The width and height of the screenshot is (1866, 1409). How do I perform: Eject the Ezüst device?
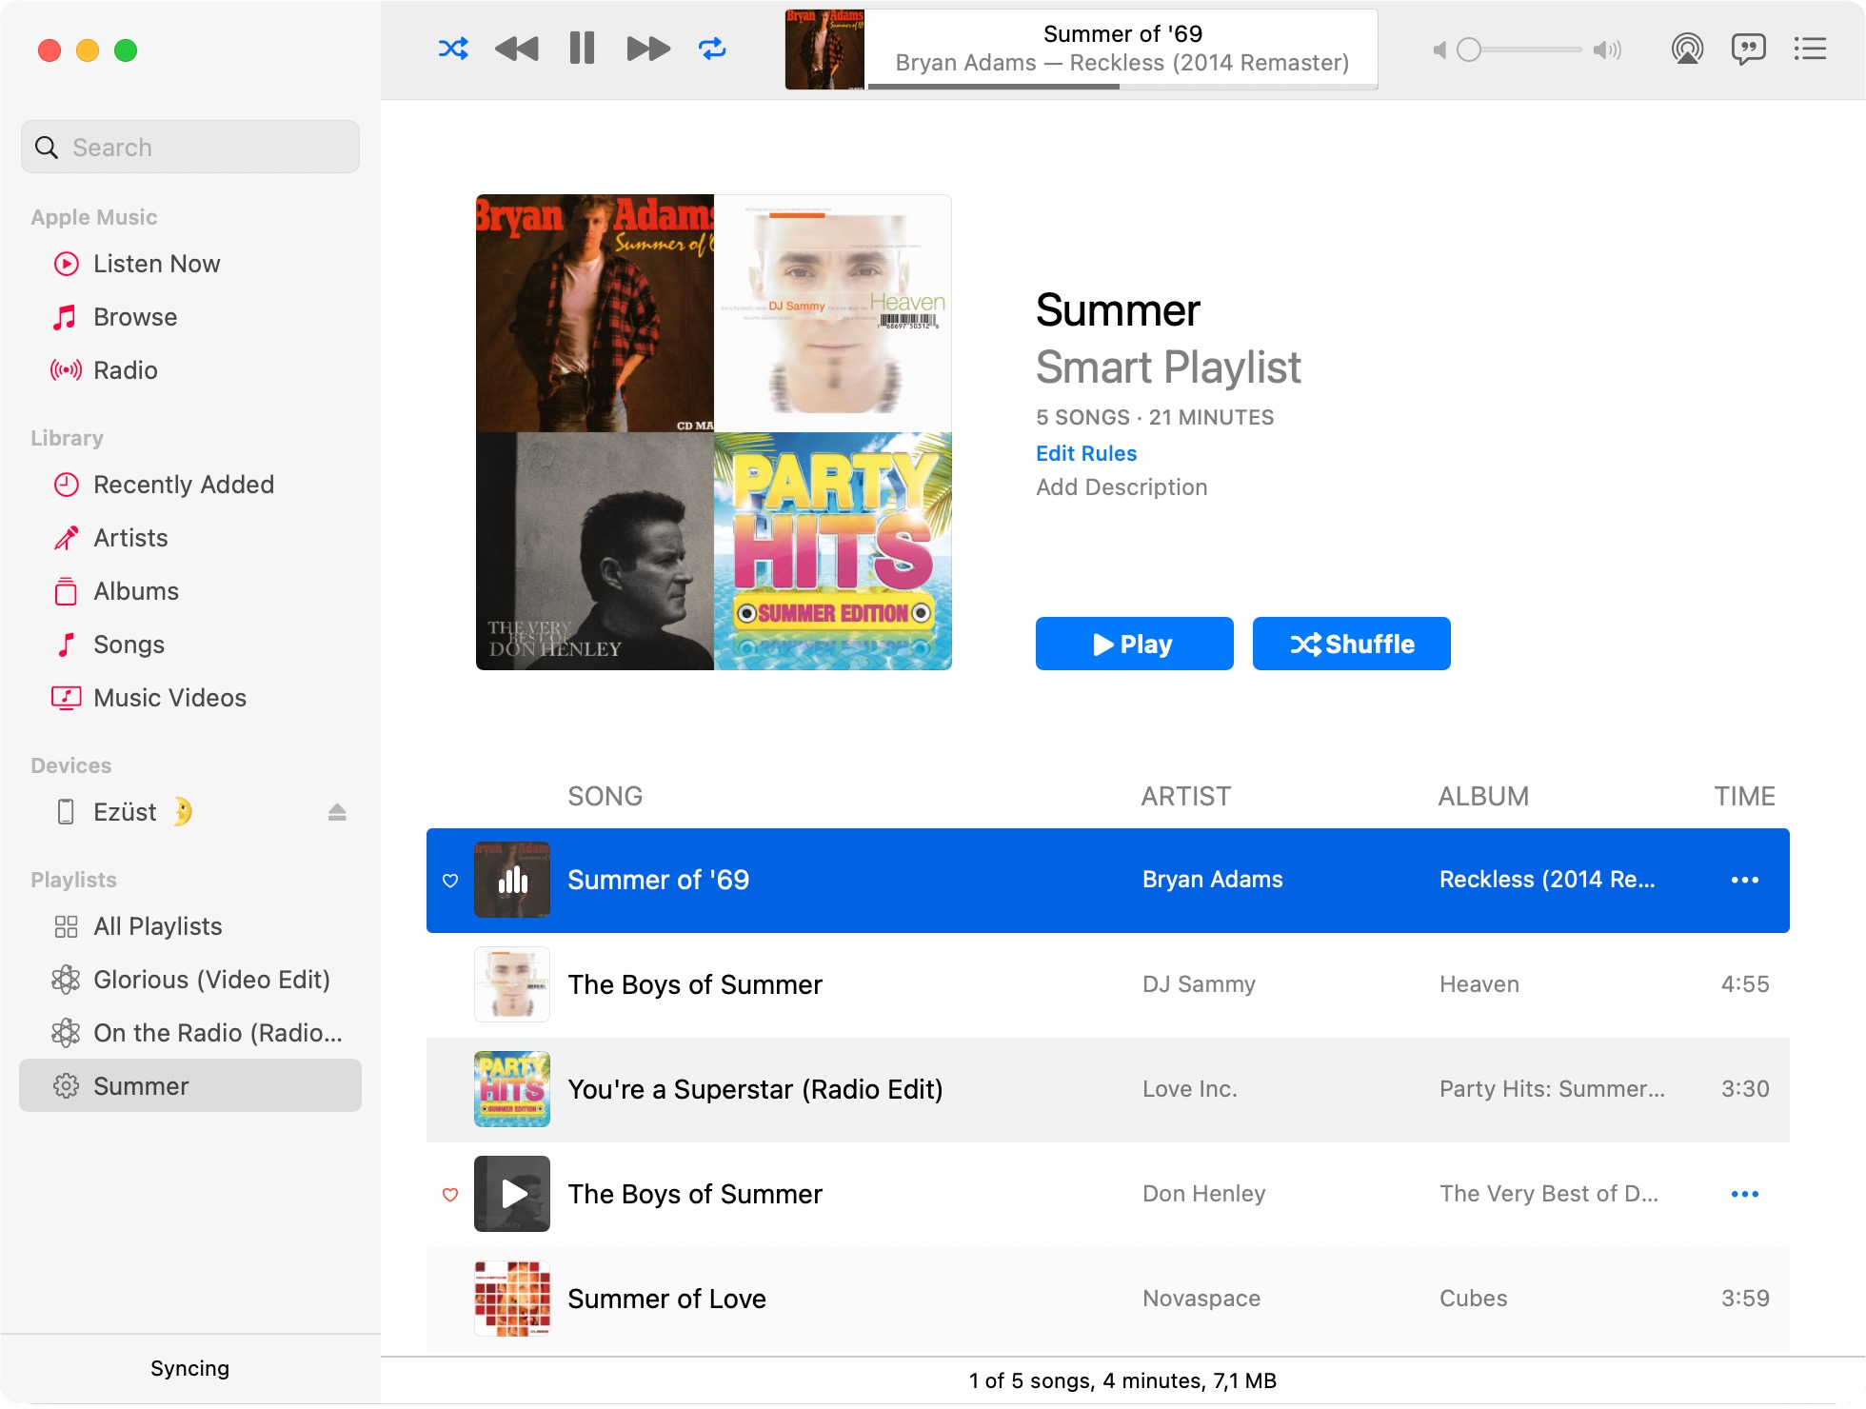coord(337,812)
